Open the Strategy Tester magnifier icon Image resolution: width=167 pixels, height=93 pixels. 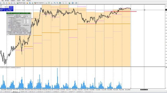point(14,3)
